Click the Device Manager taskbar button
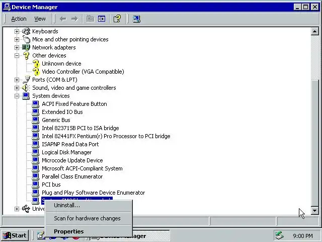Screen dimensions: 322x242 pos(151,236)
